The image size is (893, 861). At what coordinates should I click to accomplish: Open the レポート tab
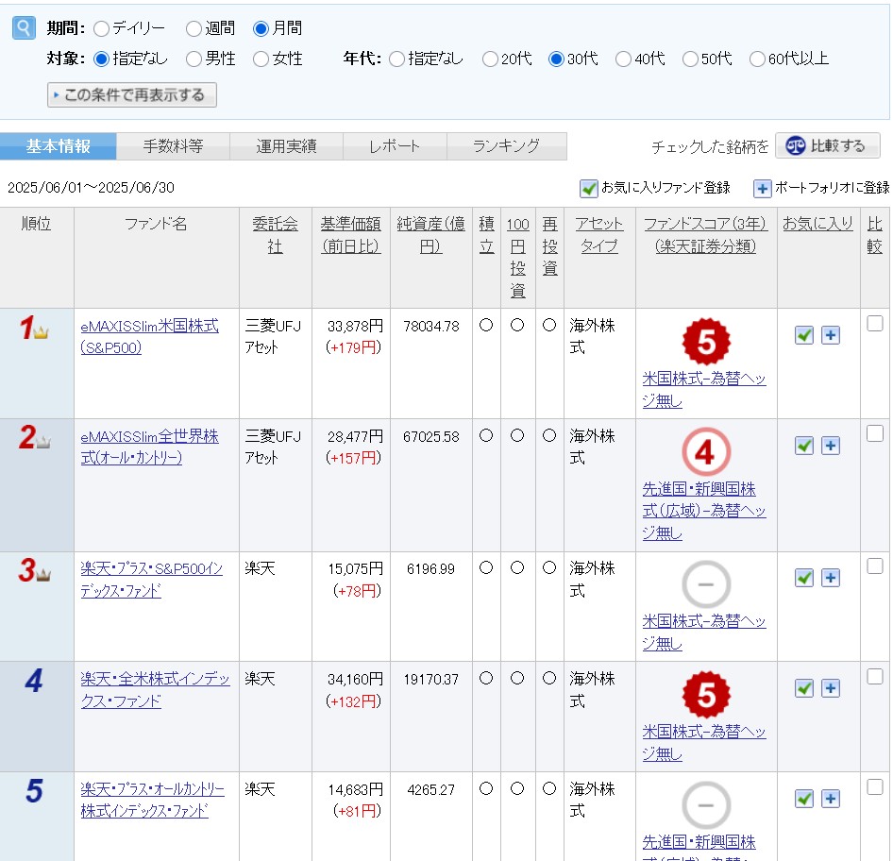pyautogui.click(x=395, y=146)
